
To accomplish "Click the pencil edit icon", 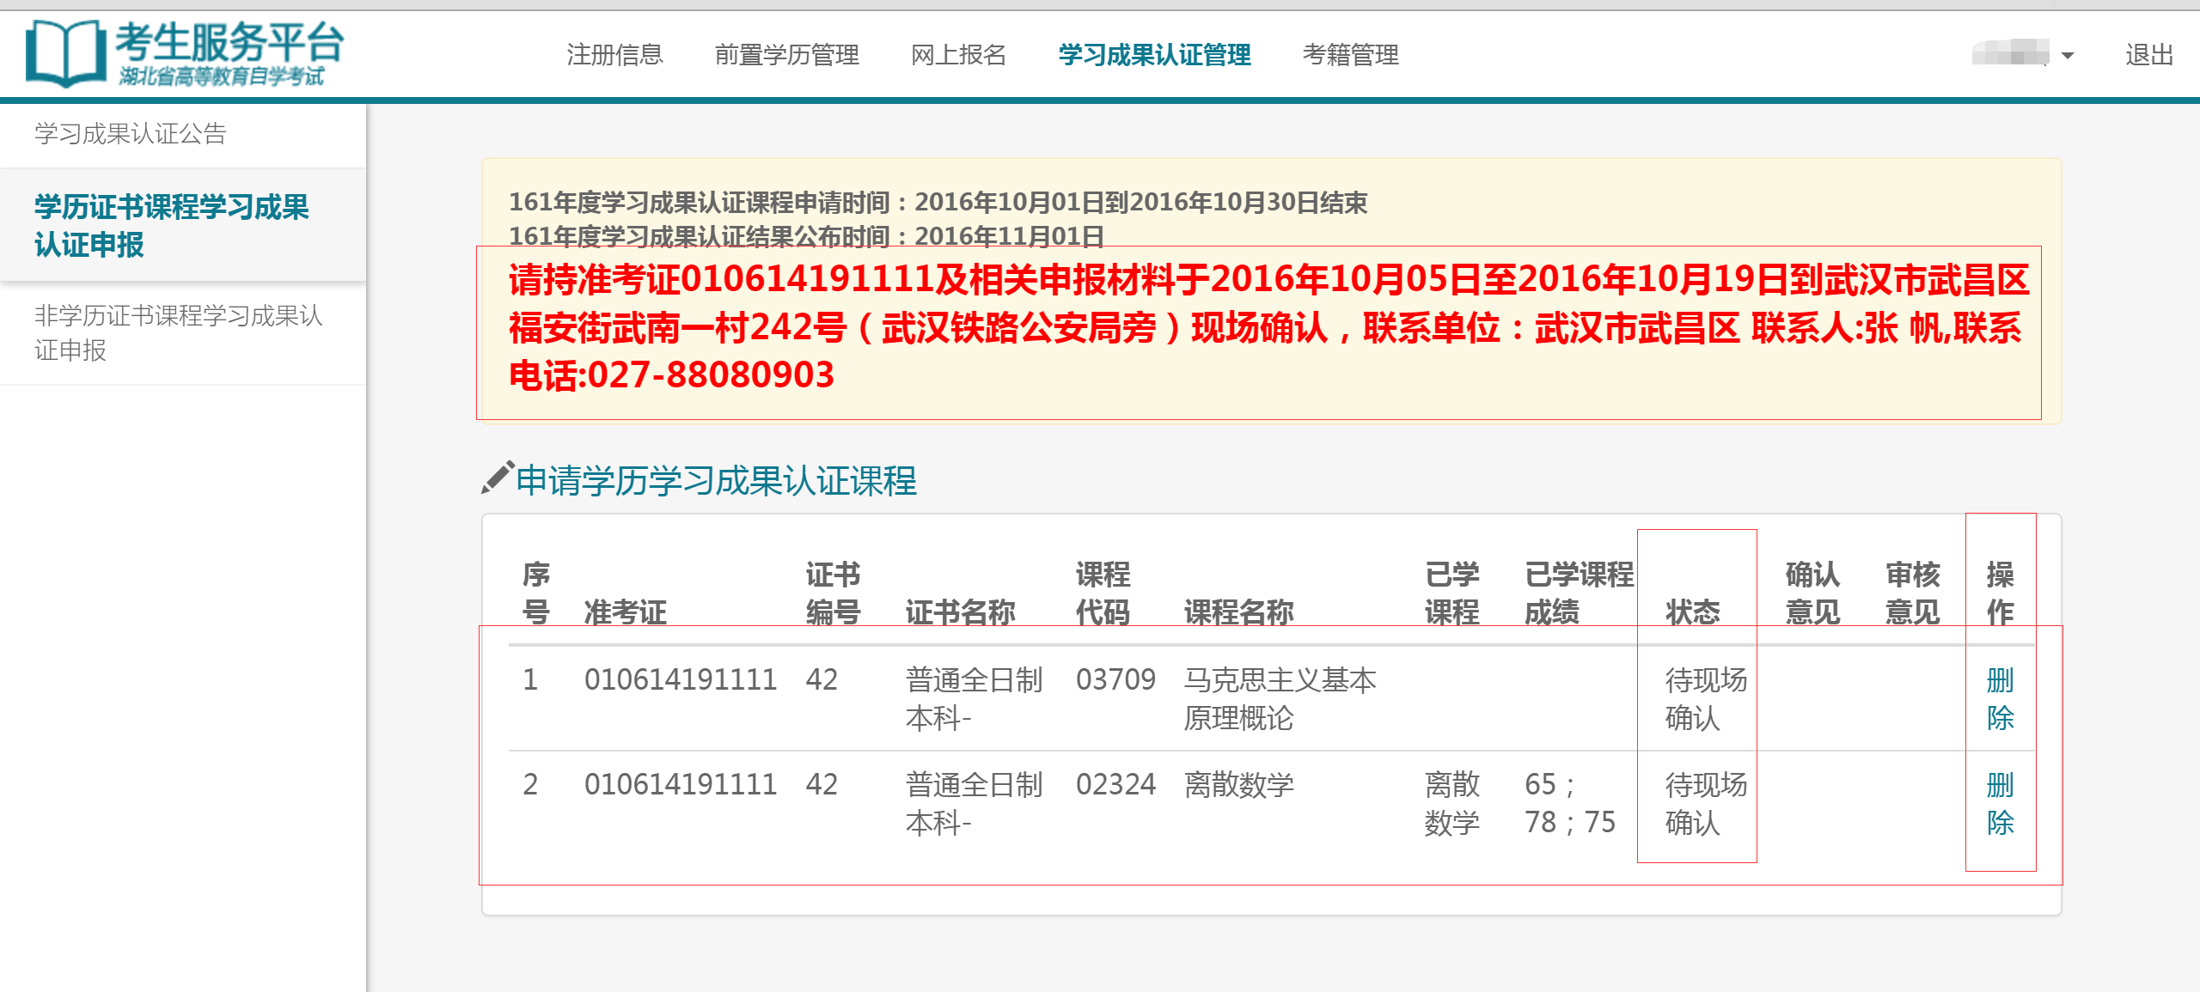I will pos(497,478).
